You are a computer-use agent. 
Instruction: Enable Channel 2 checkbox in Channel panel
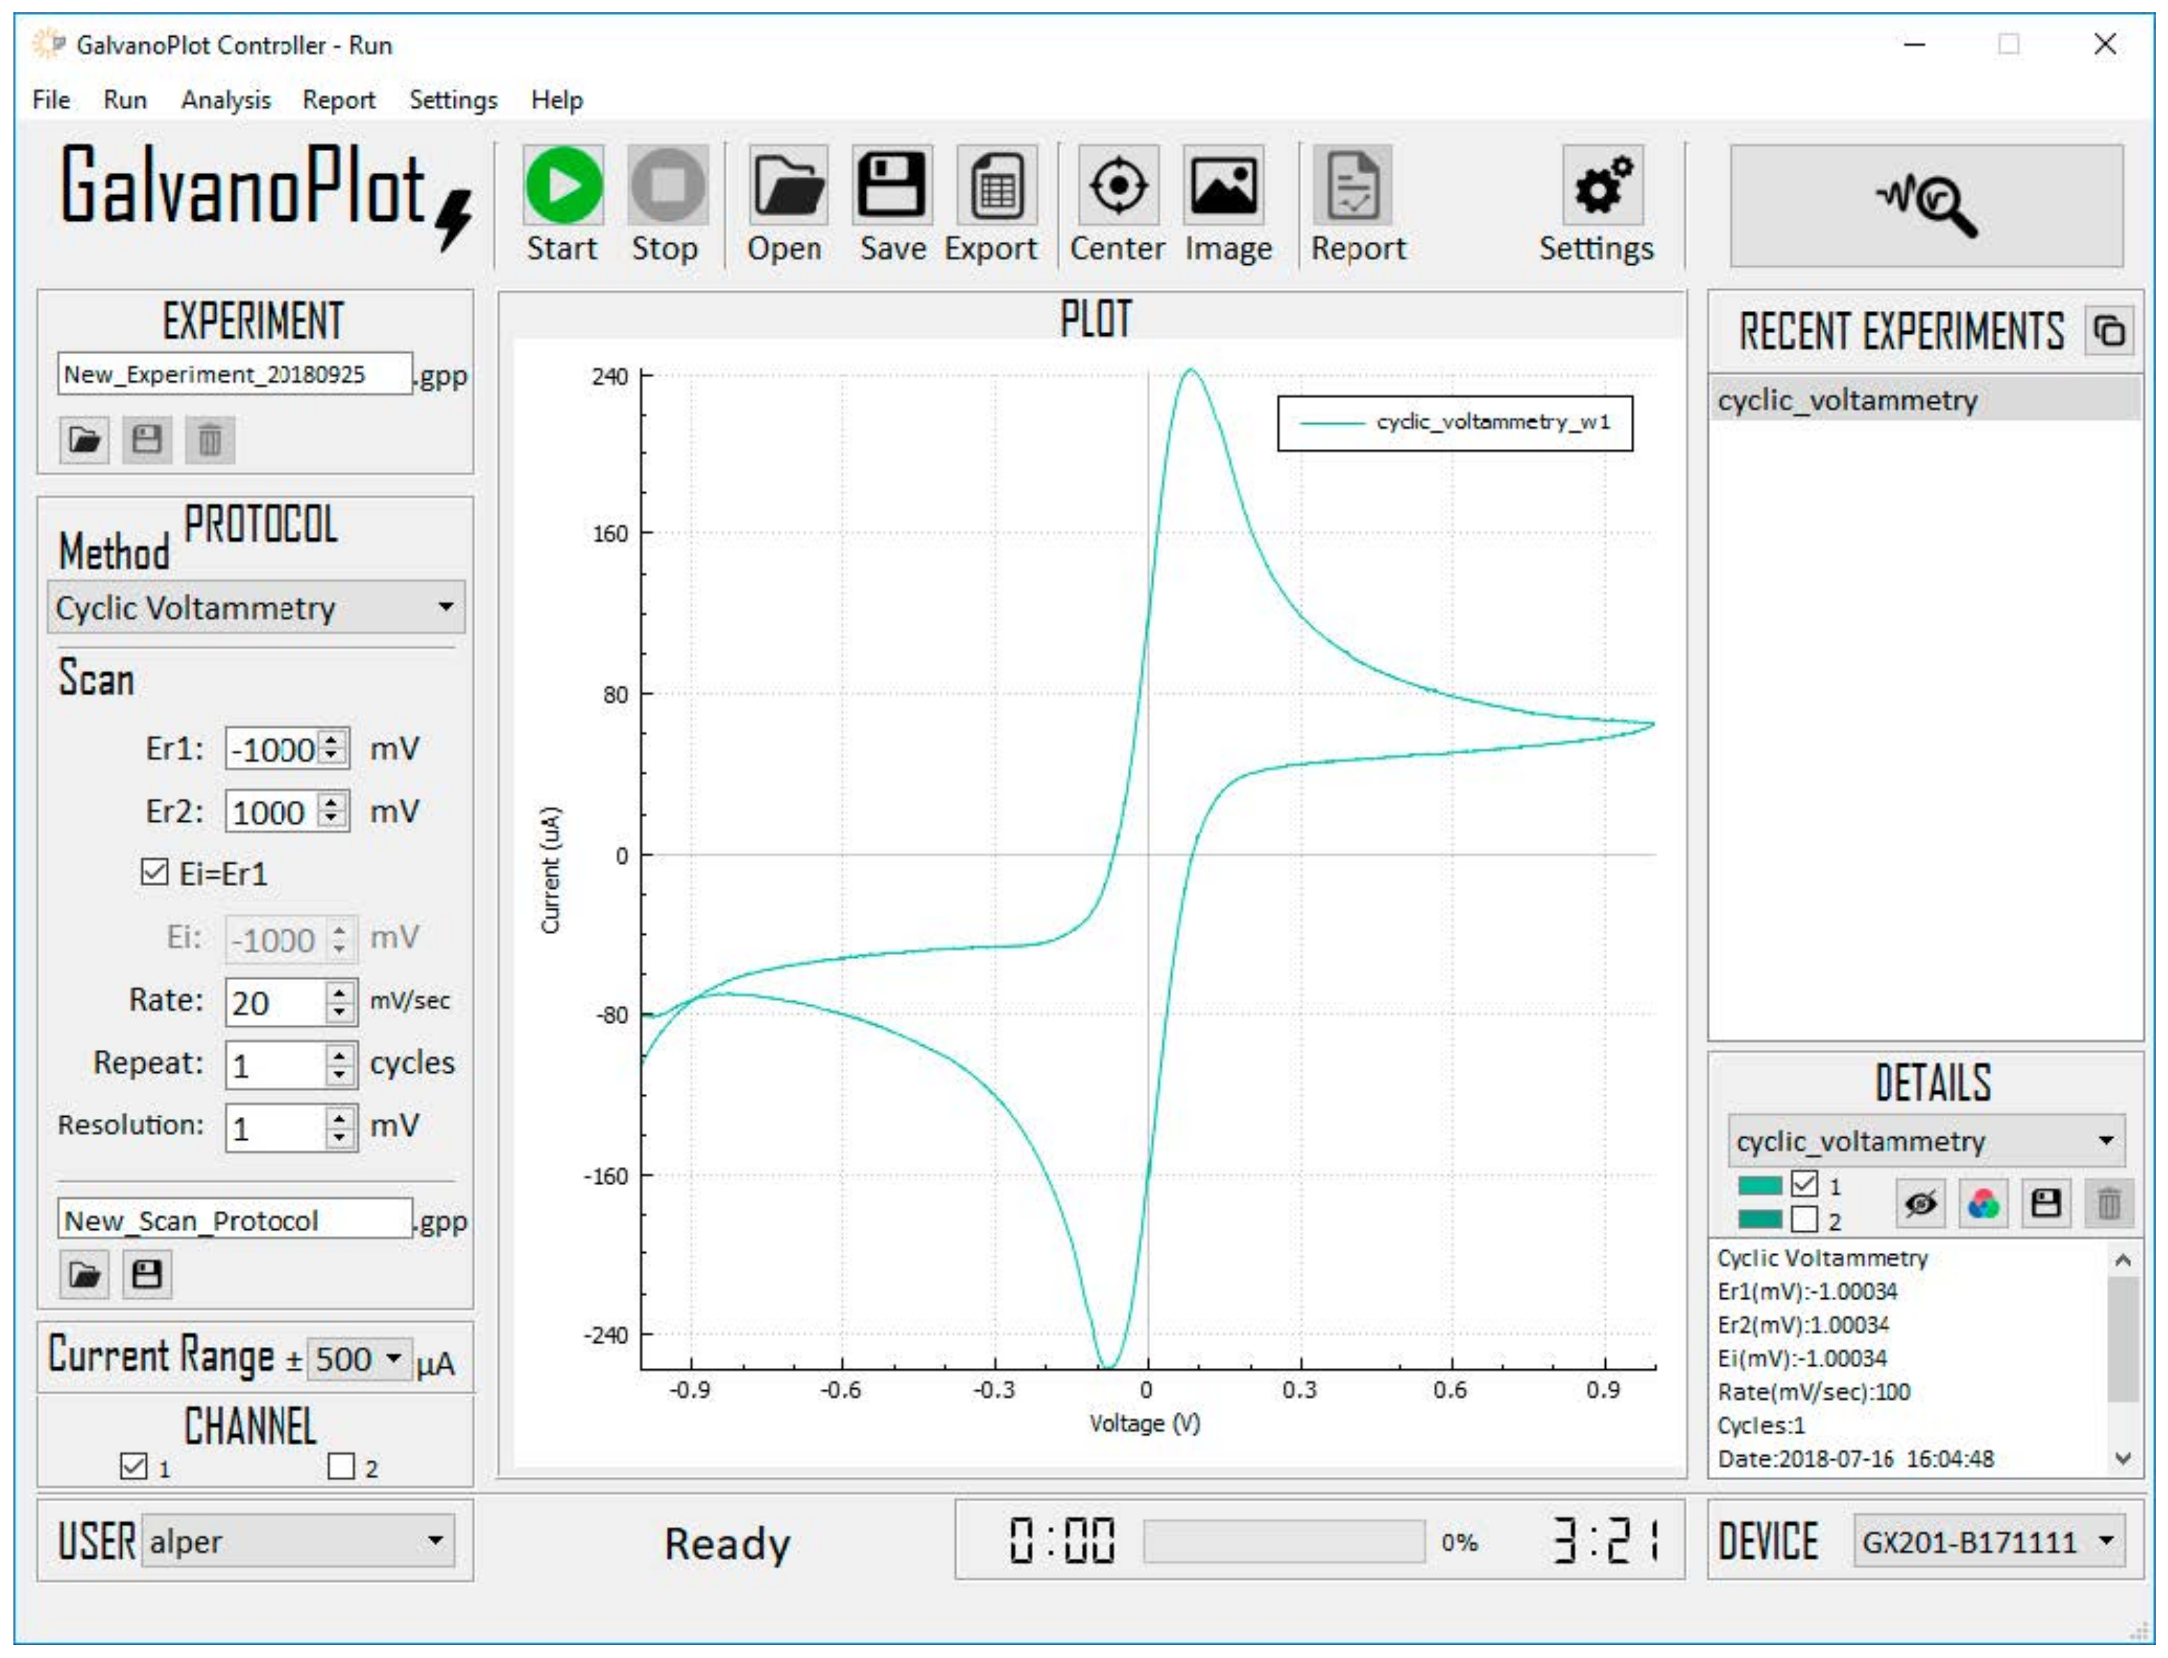pyautogui.click(x=340, y=1467)
